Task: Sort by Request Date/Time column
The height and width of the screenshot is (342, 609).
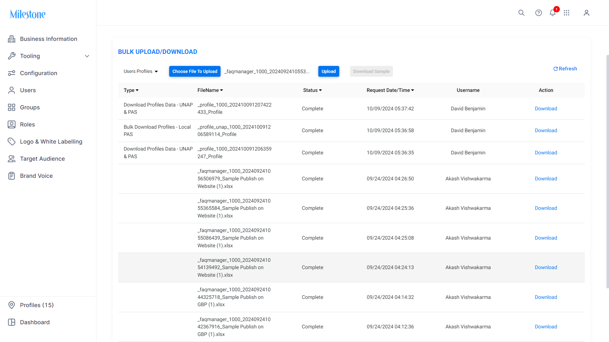Action: coord(390,90)
